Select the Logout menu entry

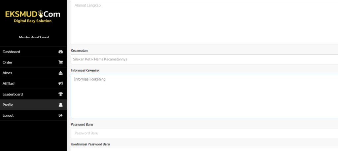[33, 115]
